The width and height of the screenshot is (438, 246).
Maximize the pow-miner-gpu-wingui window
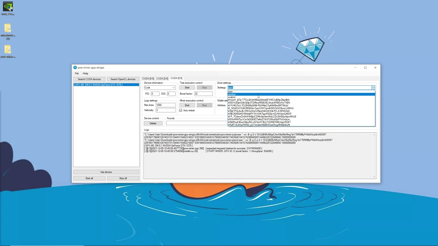[365, 68]
